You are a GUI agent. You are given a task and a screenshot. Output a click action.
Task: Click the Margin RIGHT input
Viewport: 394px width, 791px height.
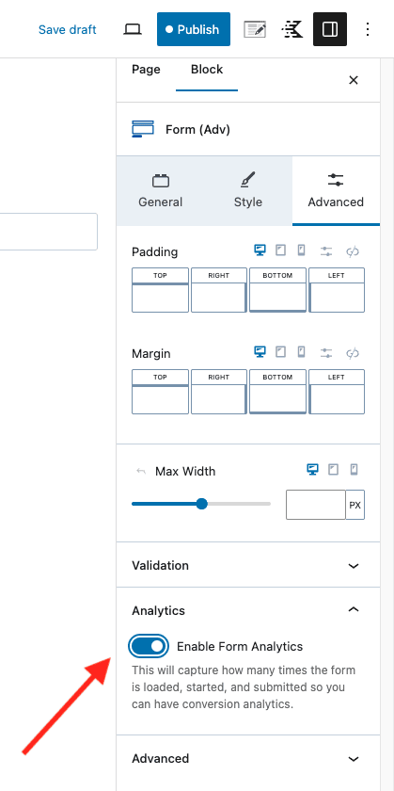click(x=219, y=399)
